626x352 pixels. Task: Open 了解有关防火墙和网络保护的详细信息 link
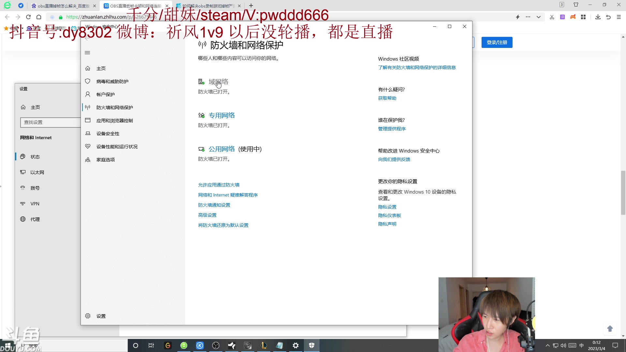(417, 67)
